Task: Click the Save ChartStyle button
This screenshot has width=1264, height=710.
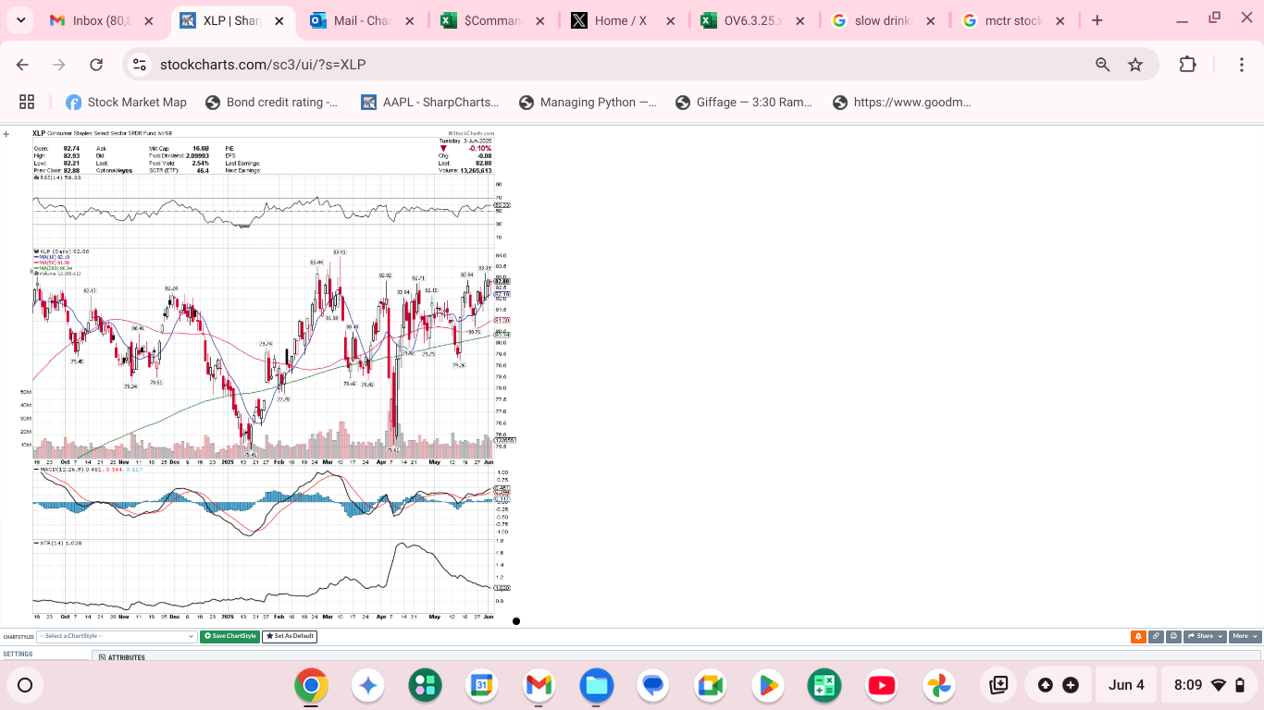Action: click(x=229, y=636)
